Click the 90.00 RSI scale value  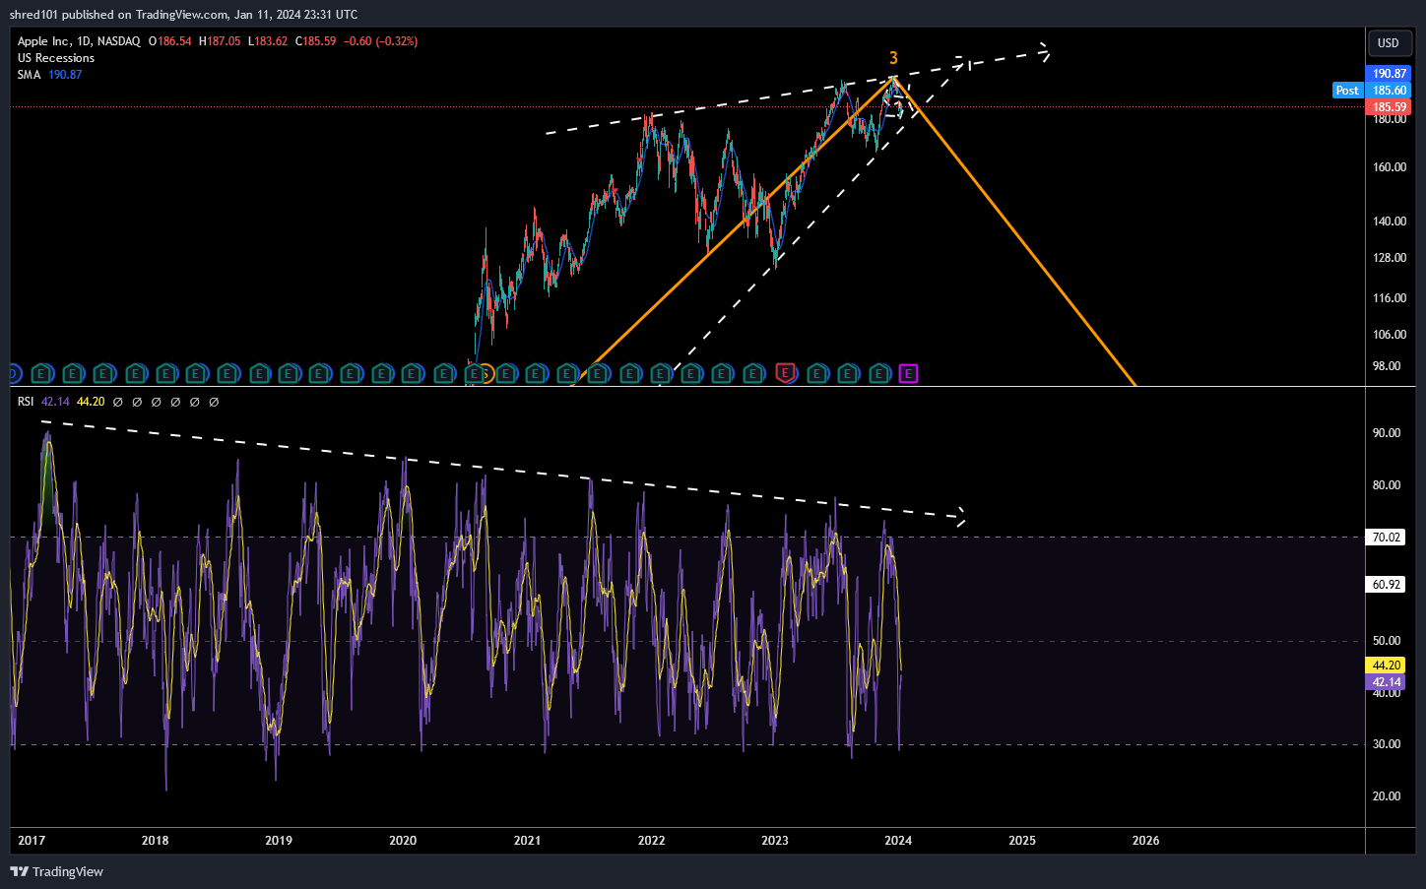[1387, 433]
